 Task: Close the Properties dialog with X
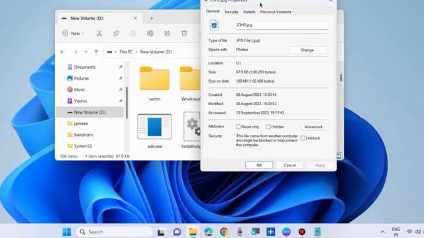pyautogui.click(x=331, y=1)
